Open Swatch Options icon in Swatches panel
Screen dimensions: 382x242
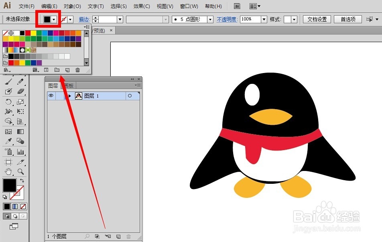(46, 70)
